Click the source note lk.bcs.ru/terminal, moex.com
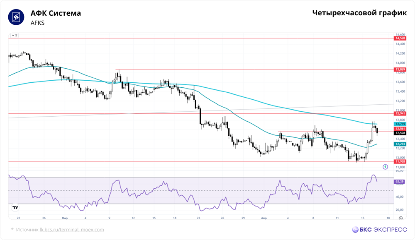 click(72, 230)
